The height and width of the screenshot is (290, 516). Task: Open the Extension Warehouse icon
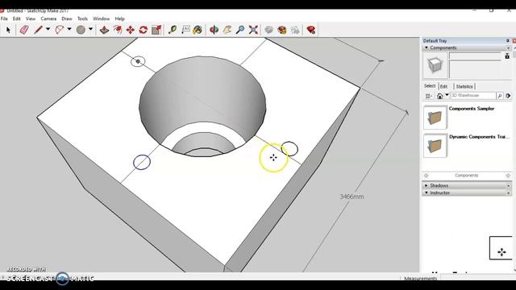pos(282,30)
